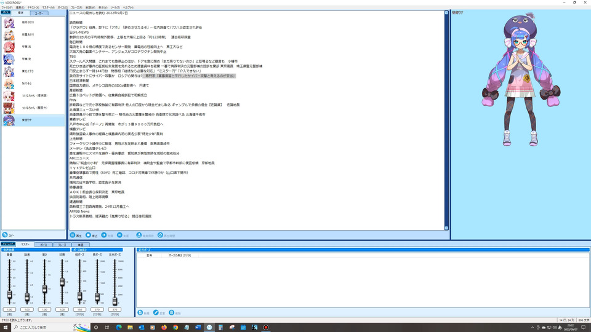
Task: Click the 話速 speed slider handle
Action: (x=27, y=298)
